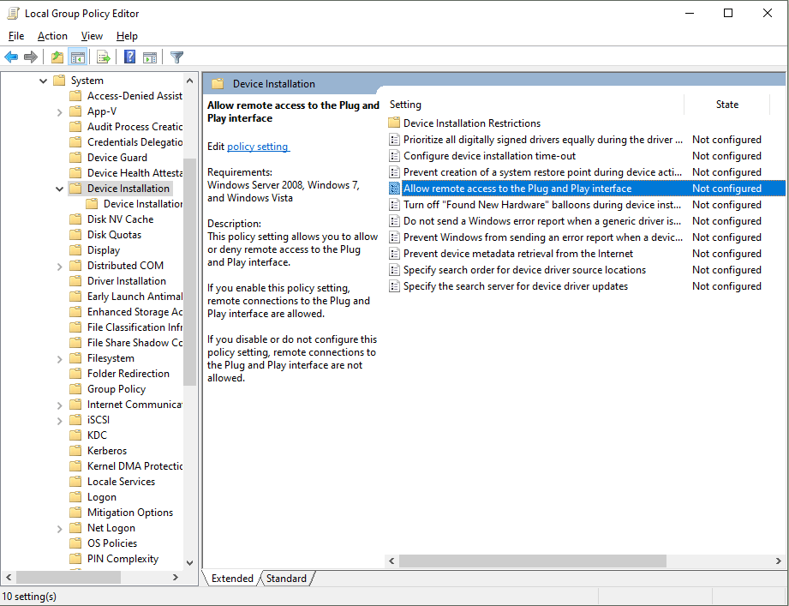Click the Up One Level folder icon
This screenshot has width=789, height=606.
57,57
